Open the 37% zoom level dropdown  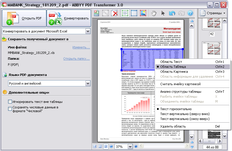coord(130,147)
